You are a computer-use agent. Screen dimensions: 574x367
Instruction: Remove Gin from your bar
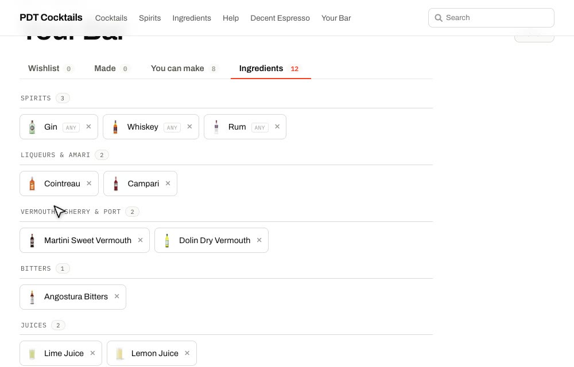click(x=88, y=127)
